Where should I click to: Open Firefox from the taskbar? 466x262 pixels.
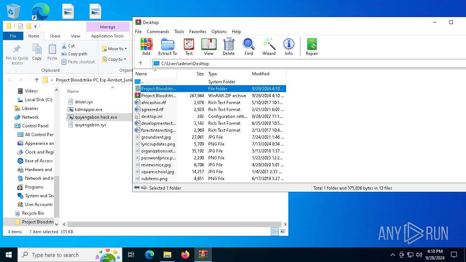point(185,255)
